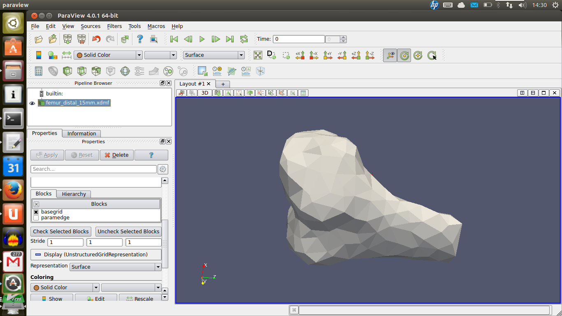Open the Filters menu

point(114,26)
